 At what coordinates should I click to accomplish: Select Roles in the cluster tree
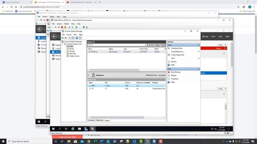71,46
